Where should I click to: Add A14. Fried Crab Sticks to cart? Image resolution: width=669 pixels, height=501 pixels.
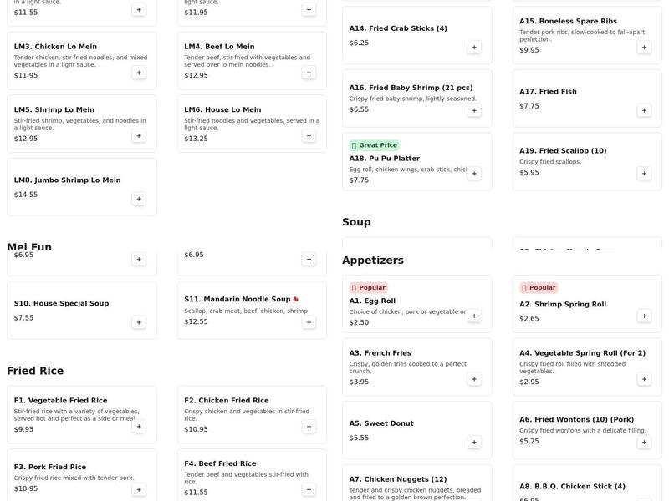point(474,48)
